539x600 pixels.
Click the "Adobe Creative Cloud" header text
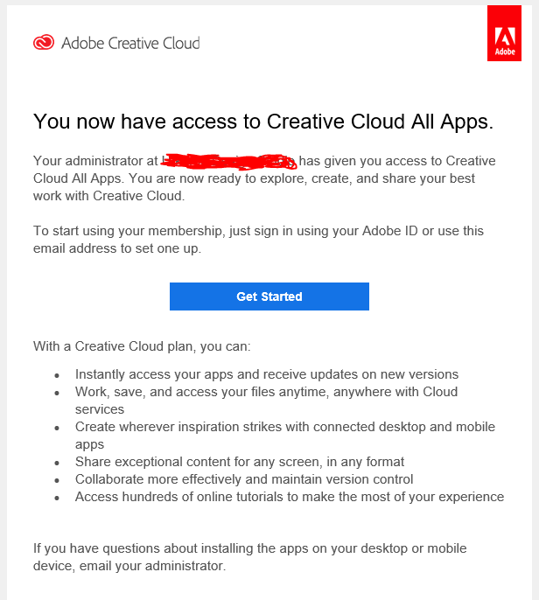(130, 43)
